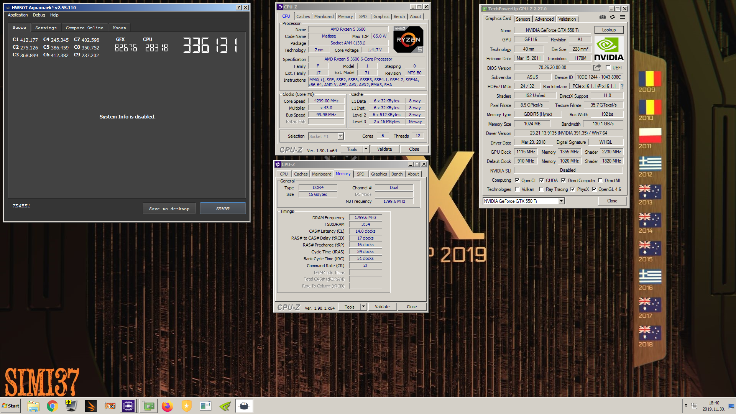The width and height of the screenshot is (736, 414).
Task: Open Mainboard tab in upper CPU-Z
Action: click(x=324, y=16)
